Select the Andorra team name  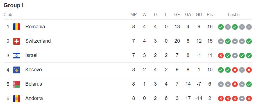click(x=34, y=98)
